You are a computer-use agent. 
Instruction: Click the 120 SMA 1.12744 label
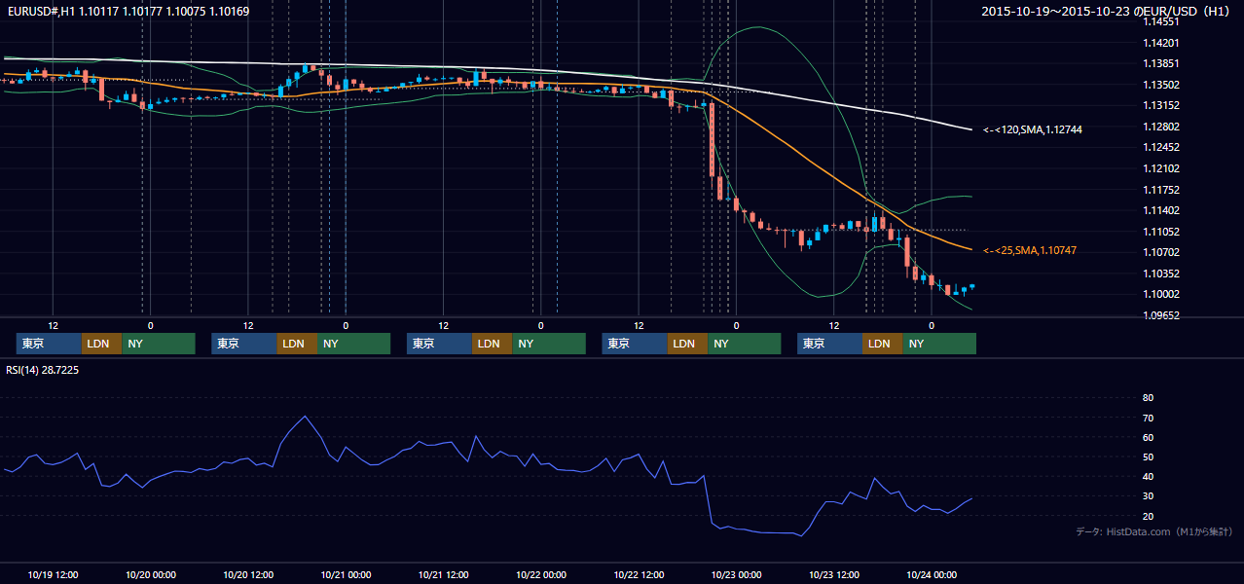pyautogui.click(x=1033, y=129)
